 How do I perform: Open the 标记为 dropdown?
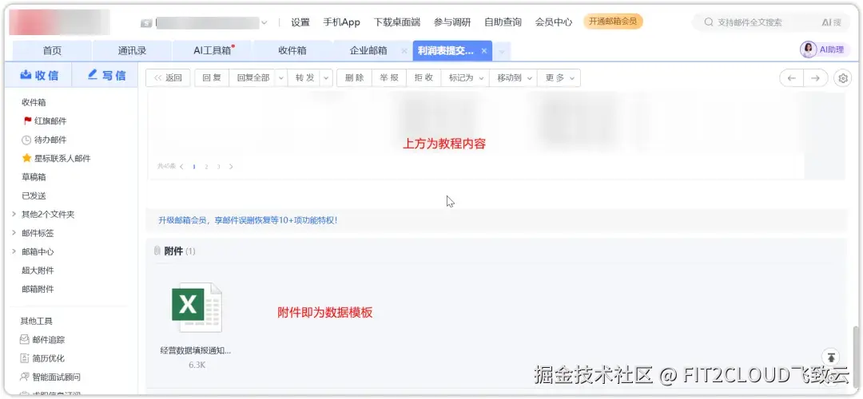point(466,78)
